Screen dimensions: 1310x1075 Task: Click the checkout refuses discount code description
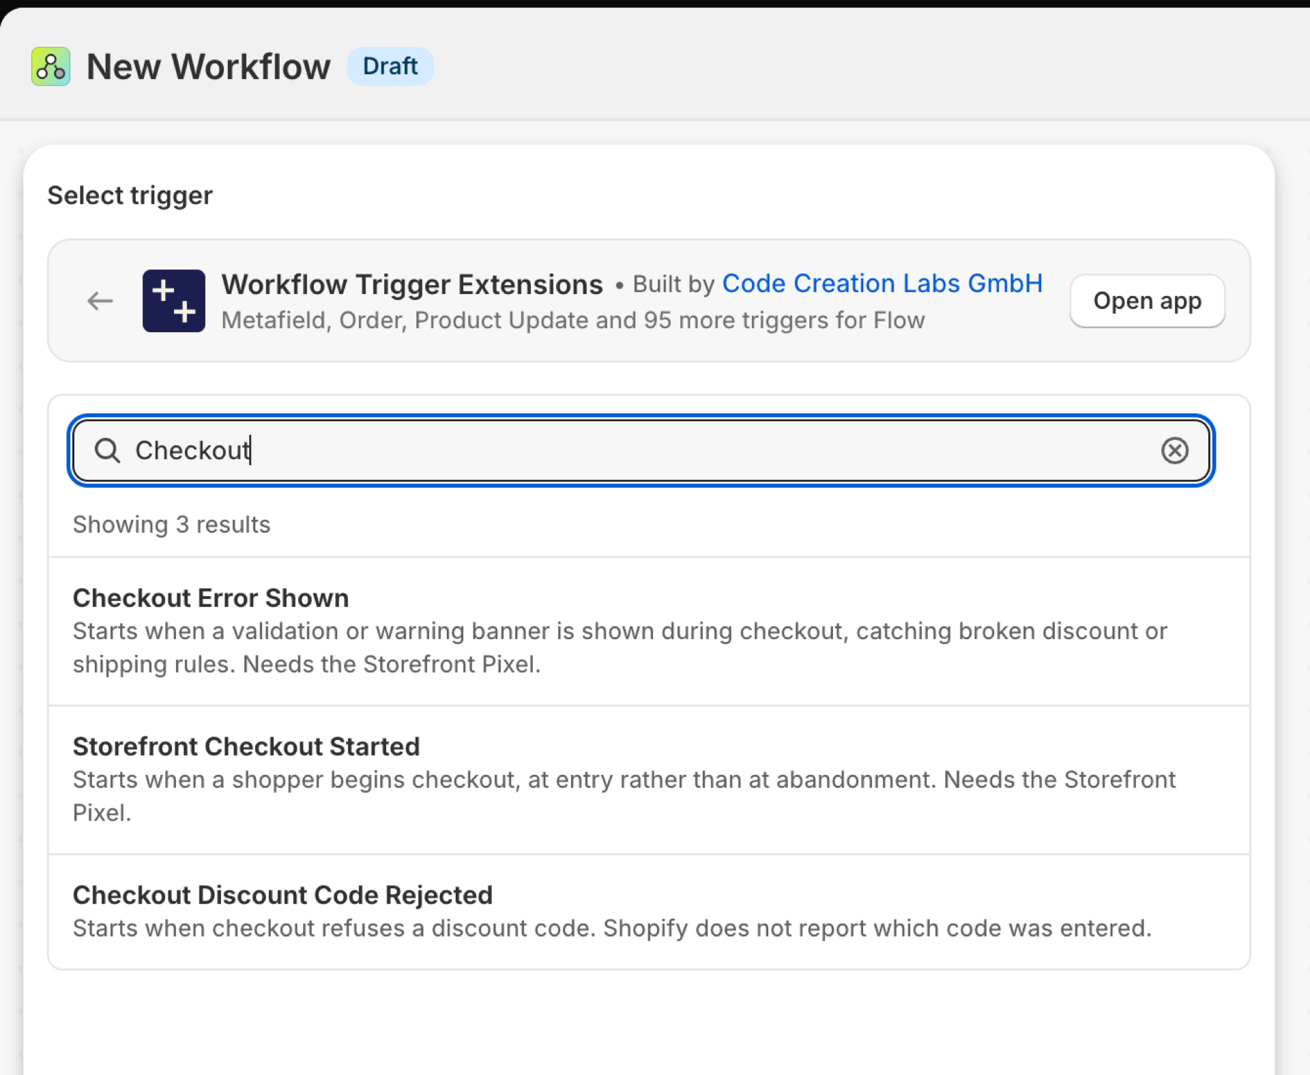[x=612, y=928]
